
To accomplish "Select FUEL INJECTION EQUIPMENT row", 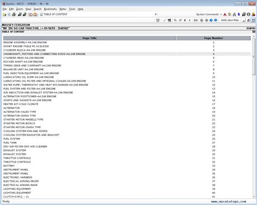I will click(127, 73).
